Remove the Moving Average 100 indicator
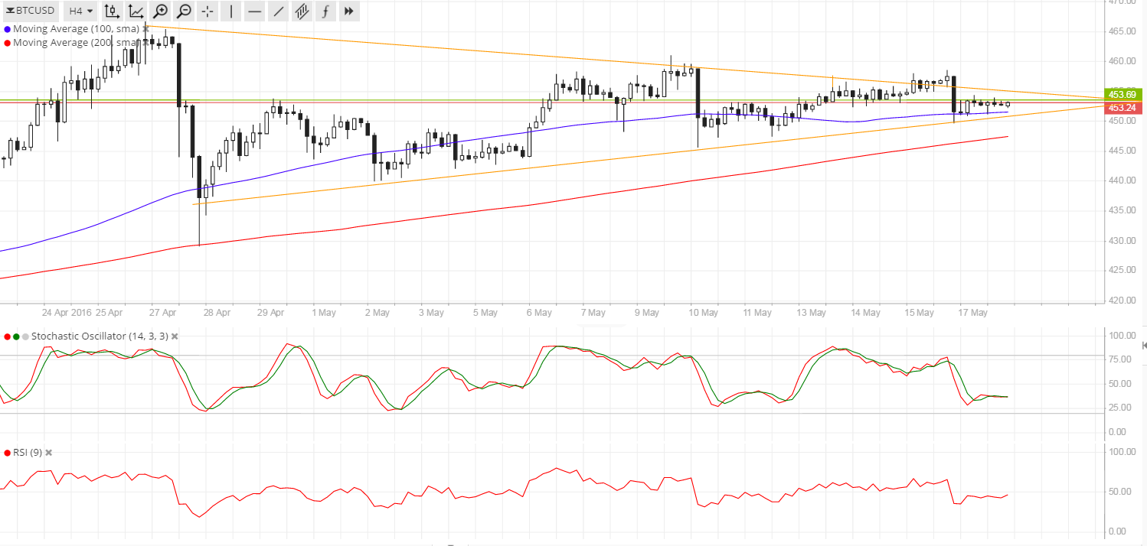 click(x=145, y=29)
